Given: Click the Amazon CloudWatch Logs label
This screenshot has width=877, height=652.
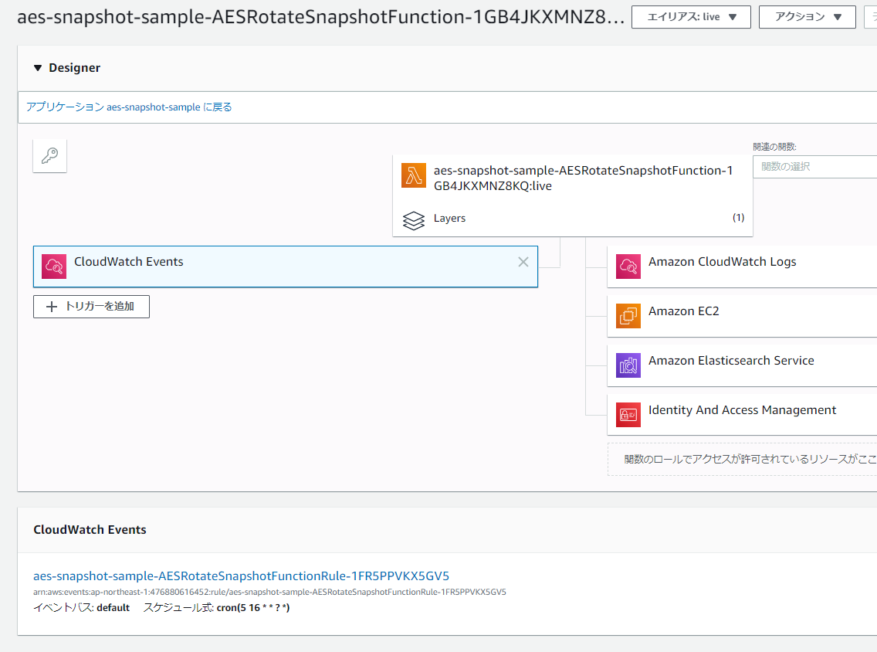Looking at the screenshot, I should 722,262.
